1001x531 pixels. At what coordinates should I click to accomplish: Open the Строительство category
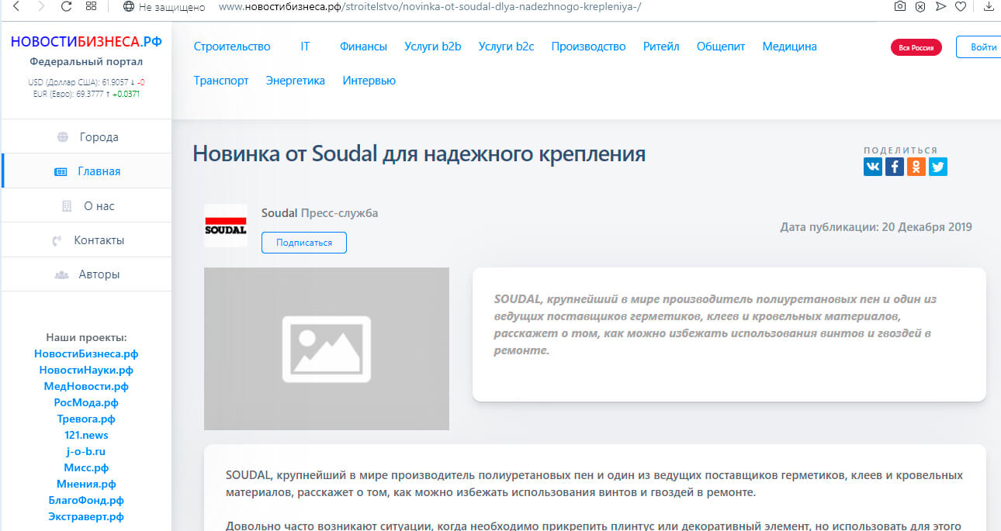232,47
